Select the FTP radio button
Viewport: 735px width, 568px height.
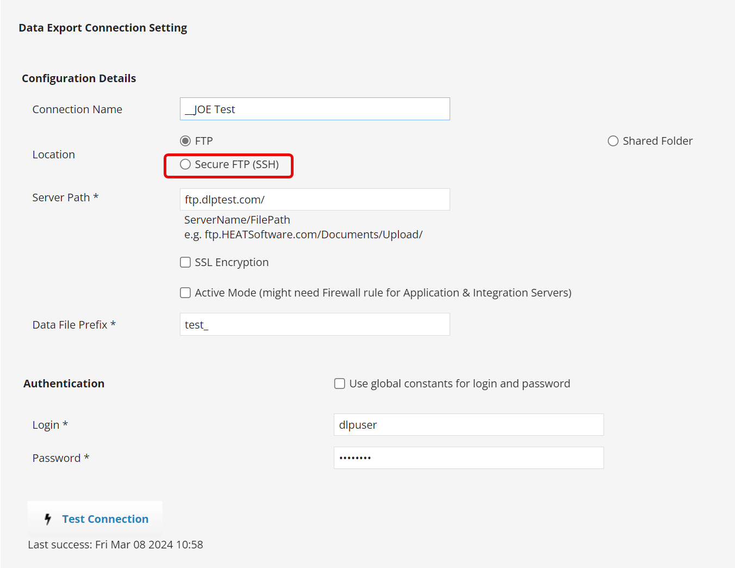pos(185,141)
